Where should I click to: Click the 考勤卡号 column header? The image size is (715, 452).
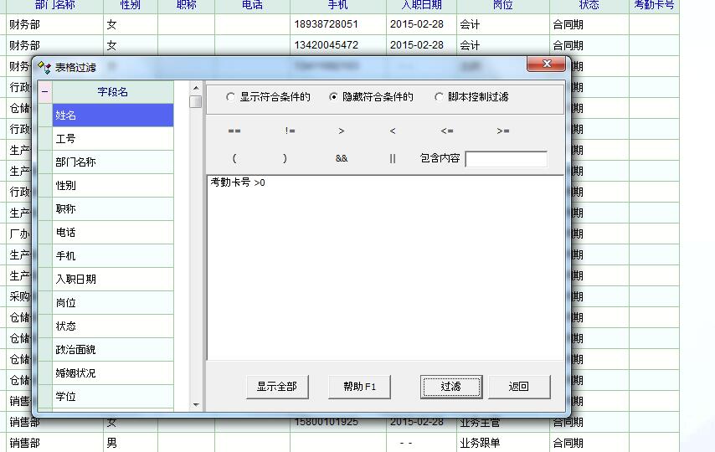[x=653, y=5]
